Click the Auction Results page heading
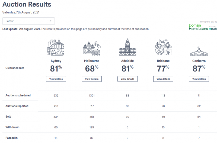 pyautogui.click(x=27, y=4)
